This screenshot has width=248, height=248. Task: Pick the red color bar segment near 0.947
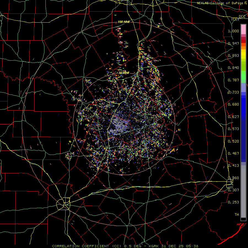click(x=243, y=41)
